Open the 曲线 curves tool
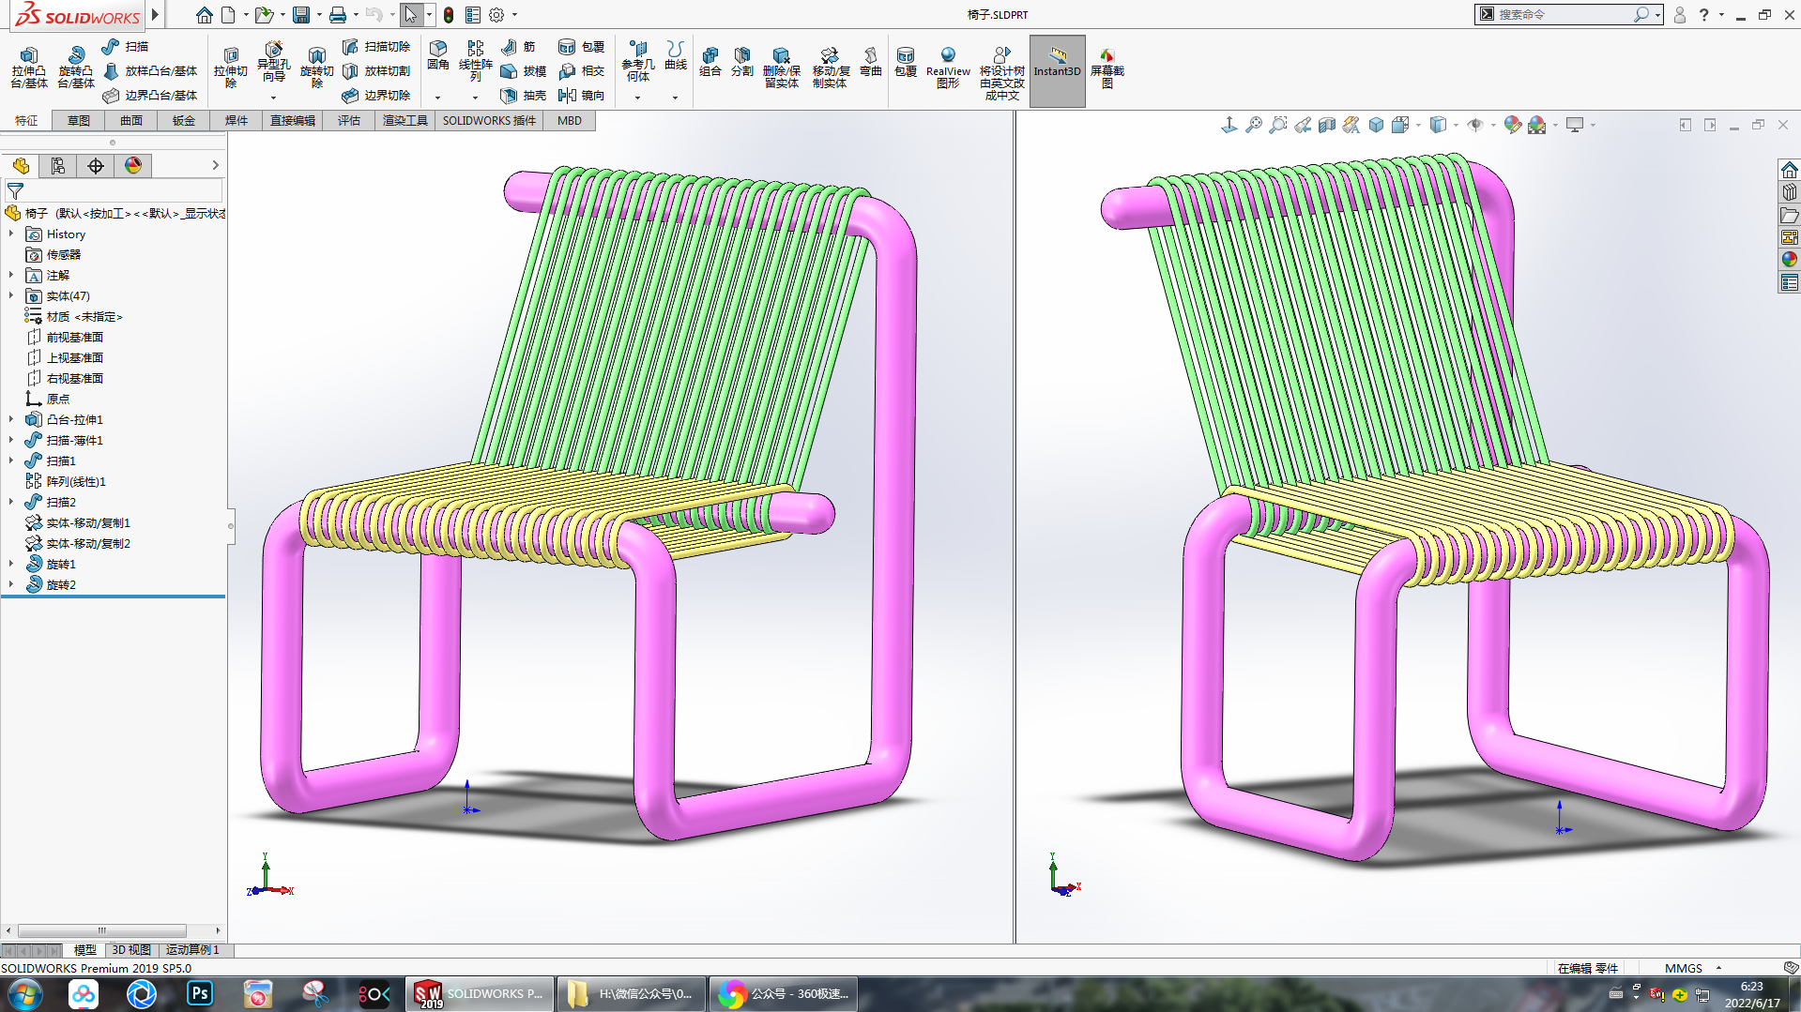Image resolution: width=1801 pixels, height=1012 pixels. point(676,55)
